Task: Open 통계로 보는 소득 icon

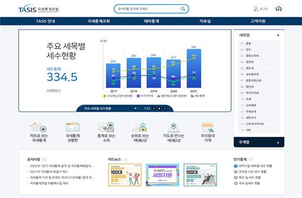Action: pos(106,127)
